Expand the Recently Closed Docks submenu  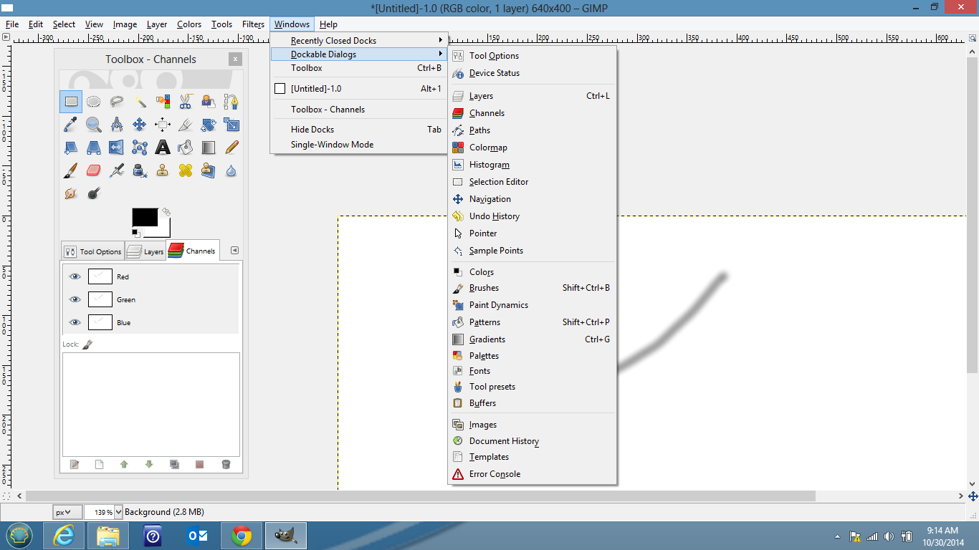coord(359,41)
